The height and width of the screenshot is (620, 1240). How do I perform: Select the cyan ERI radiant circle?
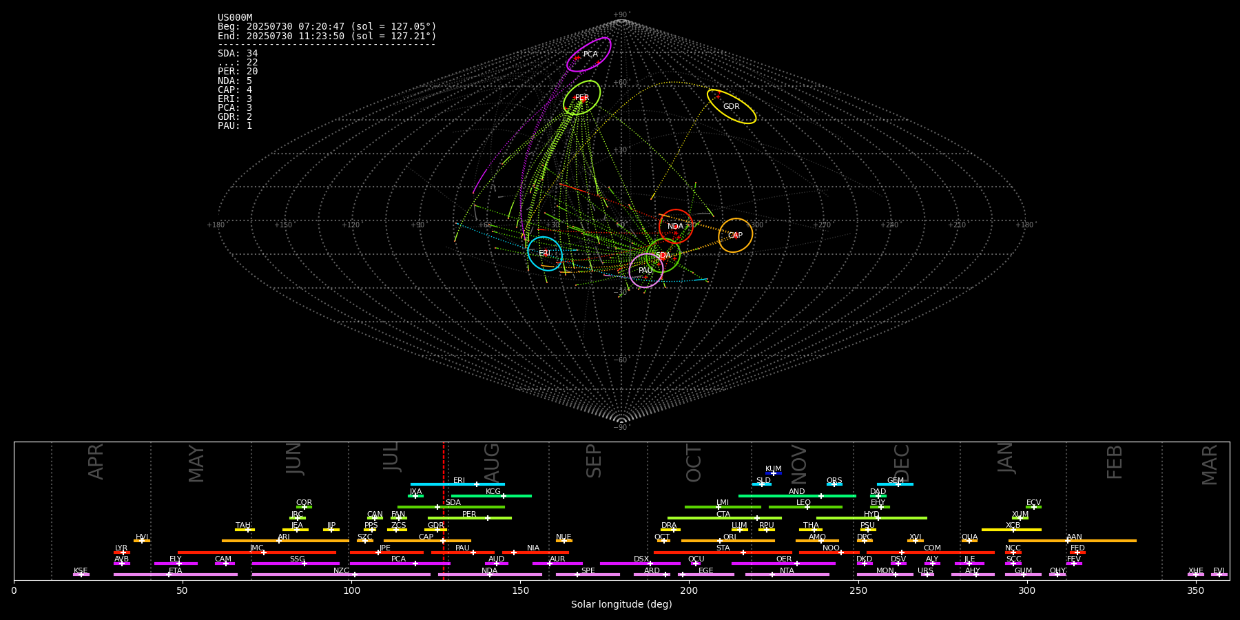[x=545, y=254]
